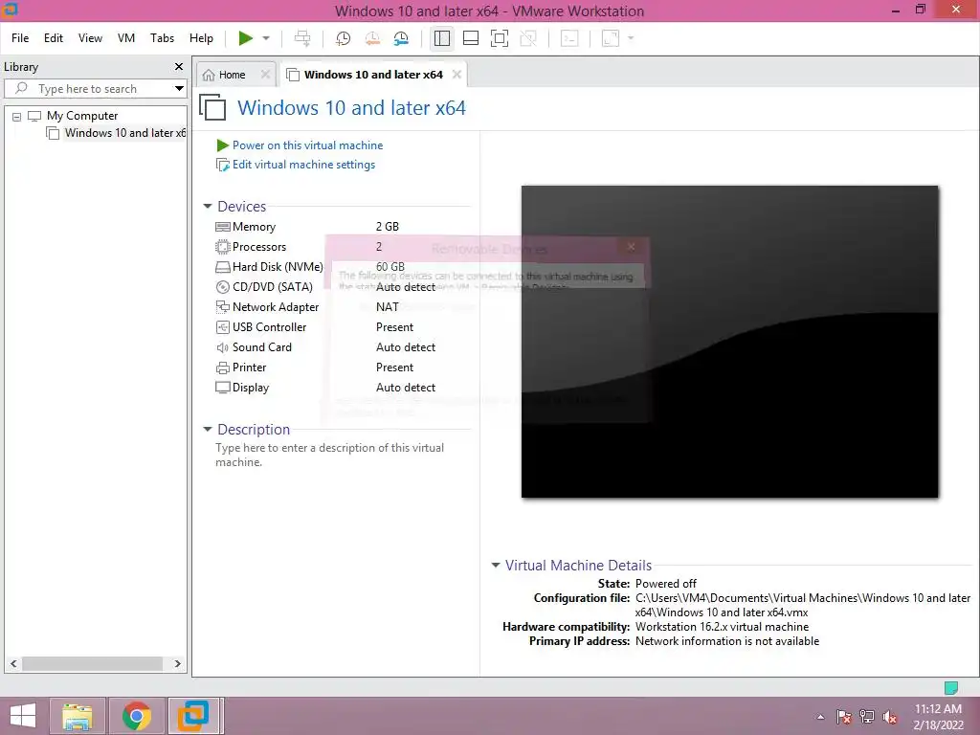Open Google Chrome from the taskbar

click(x=136, y=716)
